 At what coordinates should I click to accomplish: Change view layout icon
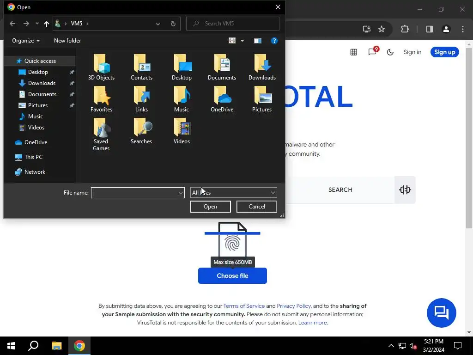(232, 41)
